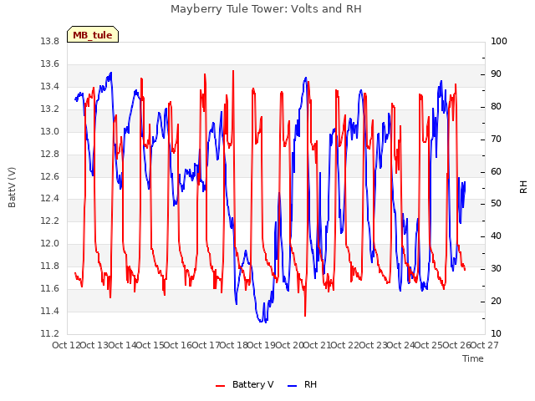Image resolution: width=535 pixels, height=401 pixels.
Task: Click the Oct 17 date label
Action: (x=206, y=345)
